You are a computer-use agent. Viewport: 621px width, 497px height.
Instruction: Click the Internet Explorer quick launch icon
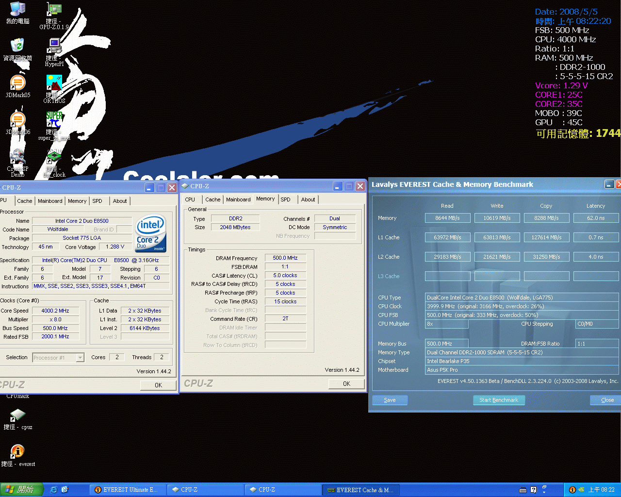pos(54,490)
